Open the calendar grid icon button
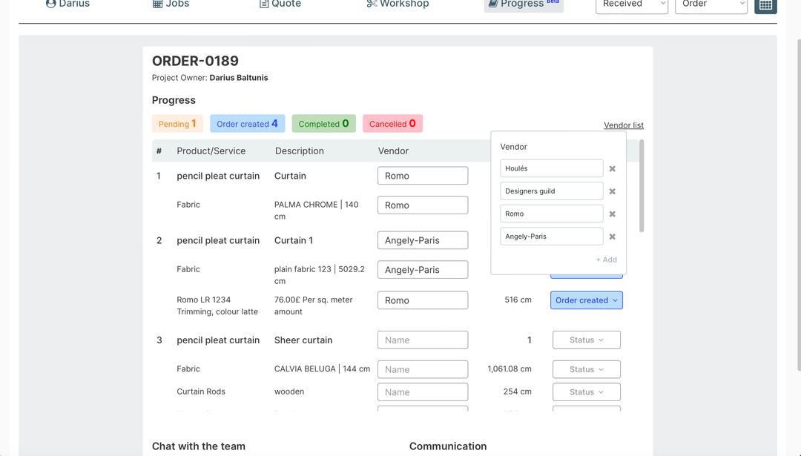 click(765, 5)
